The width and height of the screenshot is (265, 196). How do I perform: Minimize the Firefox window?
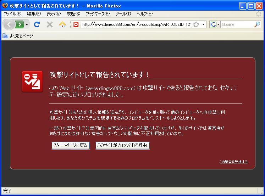tap(243, 6)
